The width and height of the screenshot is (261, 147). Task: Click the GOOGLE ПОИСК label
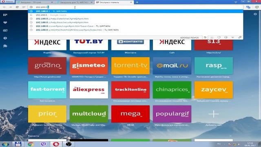[x=189, y=38]
